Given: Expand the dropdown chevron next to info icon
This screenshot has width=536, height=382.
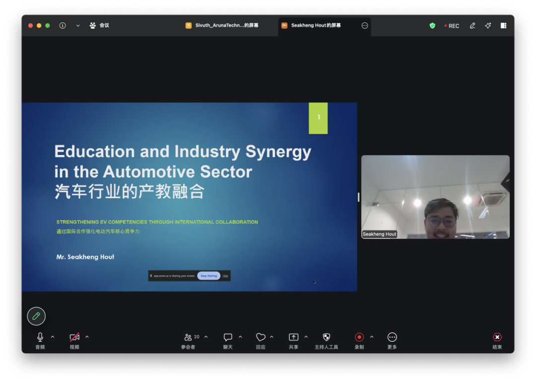Looking at the screenshot, I should 78,26.
